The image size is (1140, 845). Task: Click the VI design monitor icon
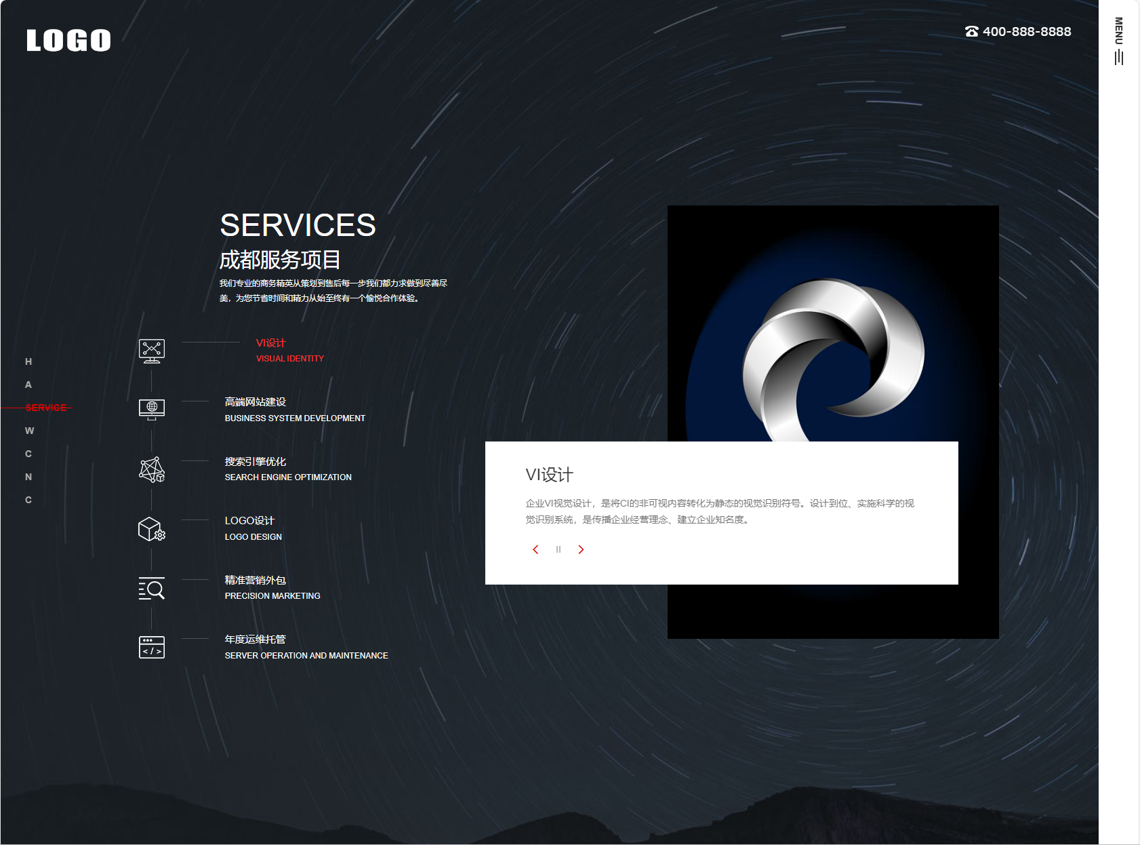[x=152, y=351]
